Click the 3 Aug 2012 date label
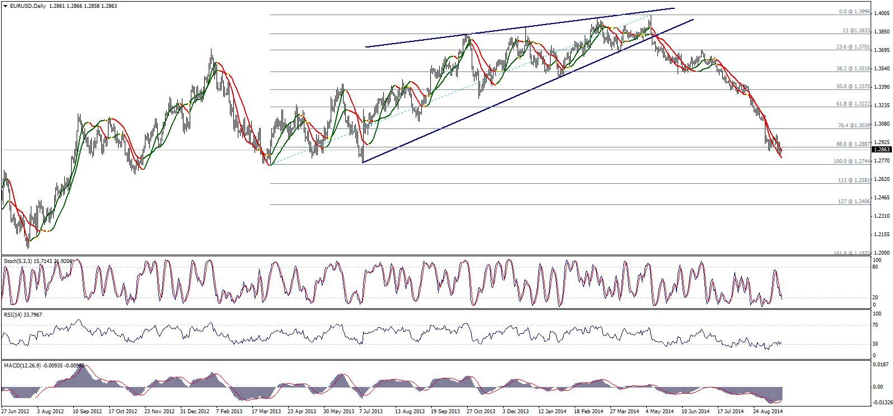 pyautogui.click(x=50, y=412)
